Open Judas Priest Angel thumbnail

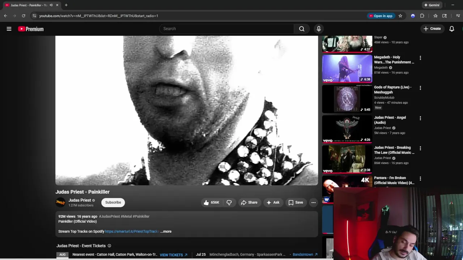click(x=347, y=129)
